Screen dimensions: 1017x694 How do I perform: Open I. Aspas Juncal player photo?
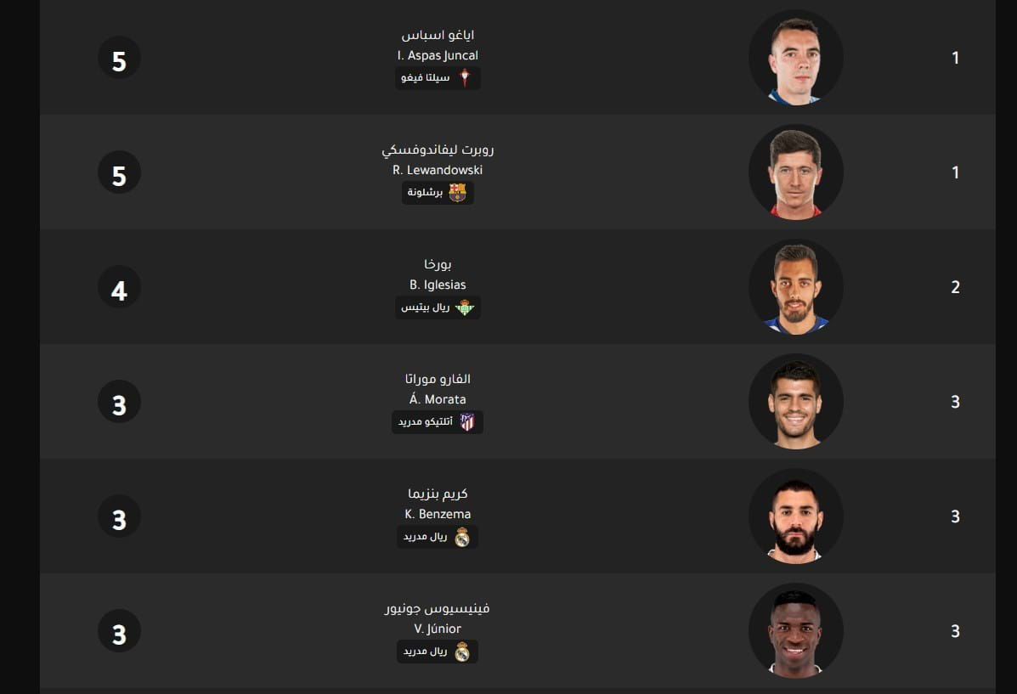point(796,58)
